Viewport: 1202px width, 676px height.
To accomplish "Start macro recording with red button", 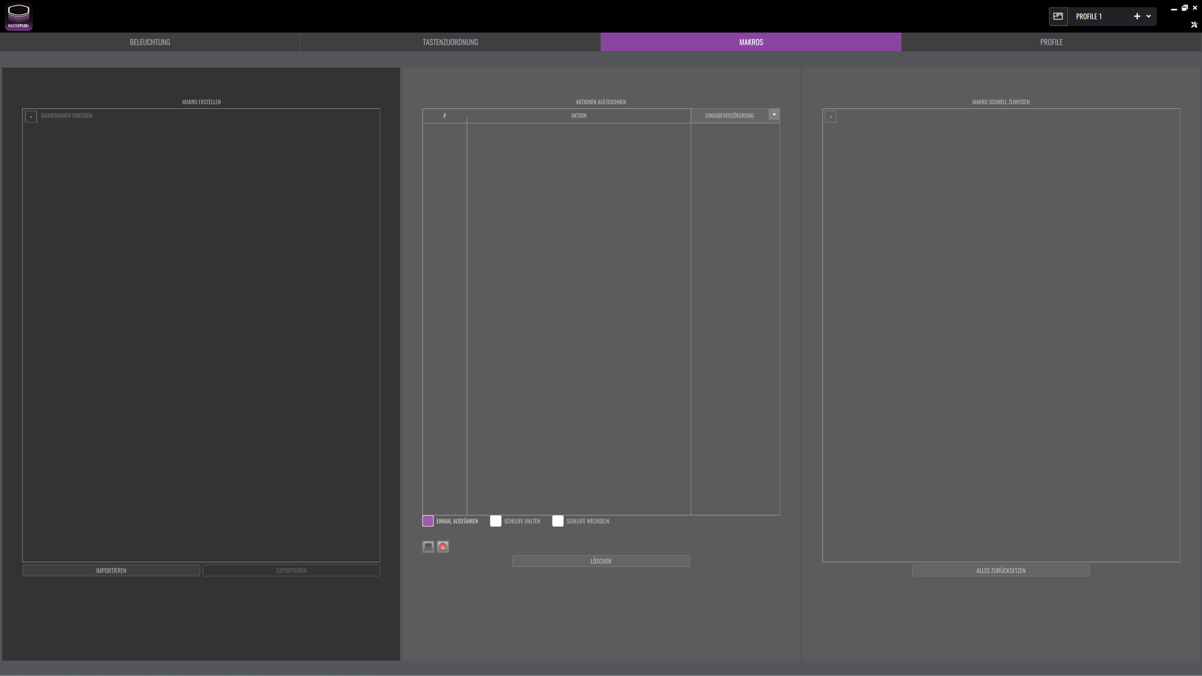I will pos(443,547).
